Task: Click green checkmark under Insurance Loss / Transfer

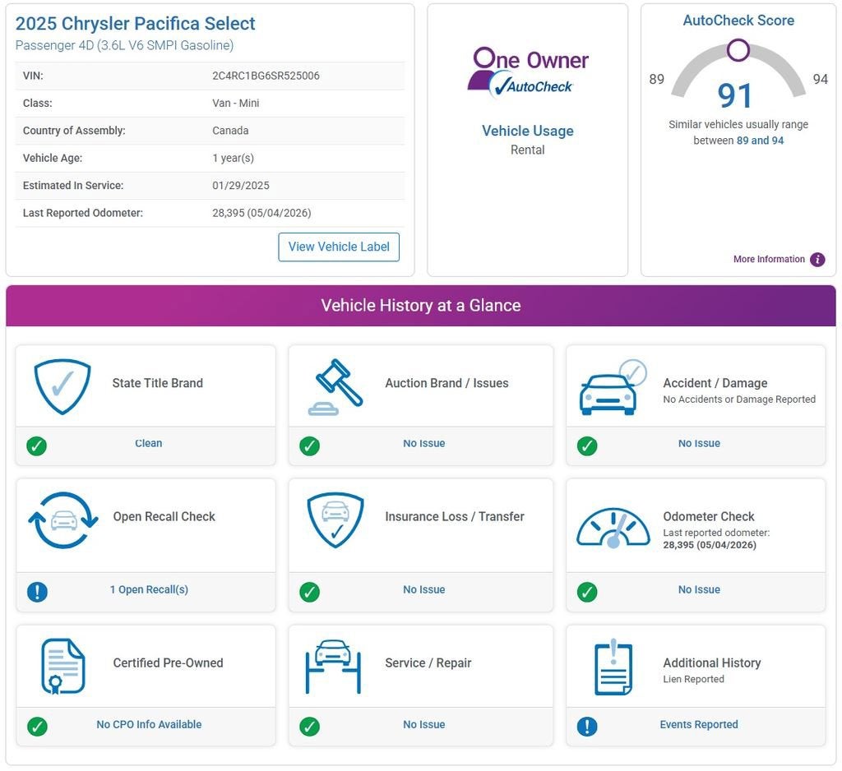Action: click(x=309, y=592)
